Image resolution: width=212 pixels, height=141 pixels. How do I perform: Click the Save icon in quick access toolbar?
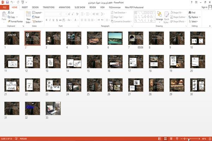7,2
